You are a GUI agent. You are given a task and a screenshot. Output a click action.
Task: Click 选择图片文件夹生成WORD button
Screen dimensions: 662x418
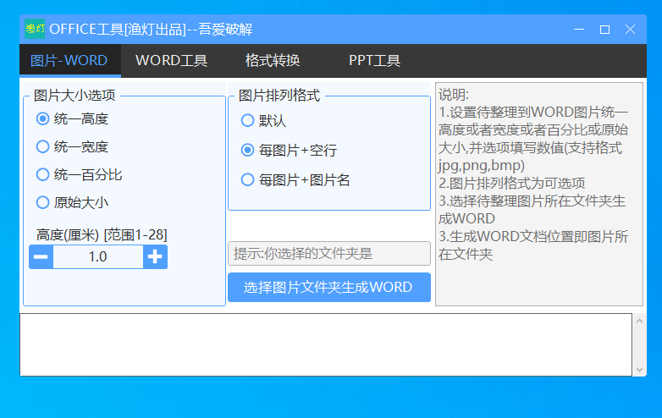(x=329, y=287)
